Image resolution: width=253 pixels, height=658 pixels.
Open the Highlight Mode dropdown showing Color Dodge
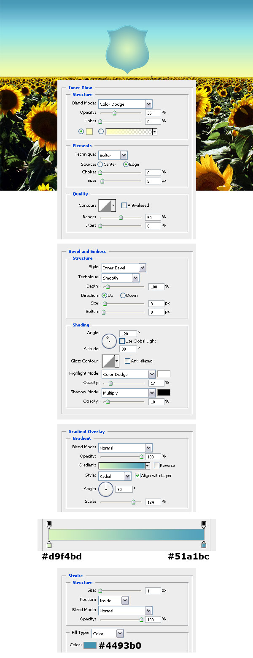[129, 374]
